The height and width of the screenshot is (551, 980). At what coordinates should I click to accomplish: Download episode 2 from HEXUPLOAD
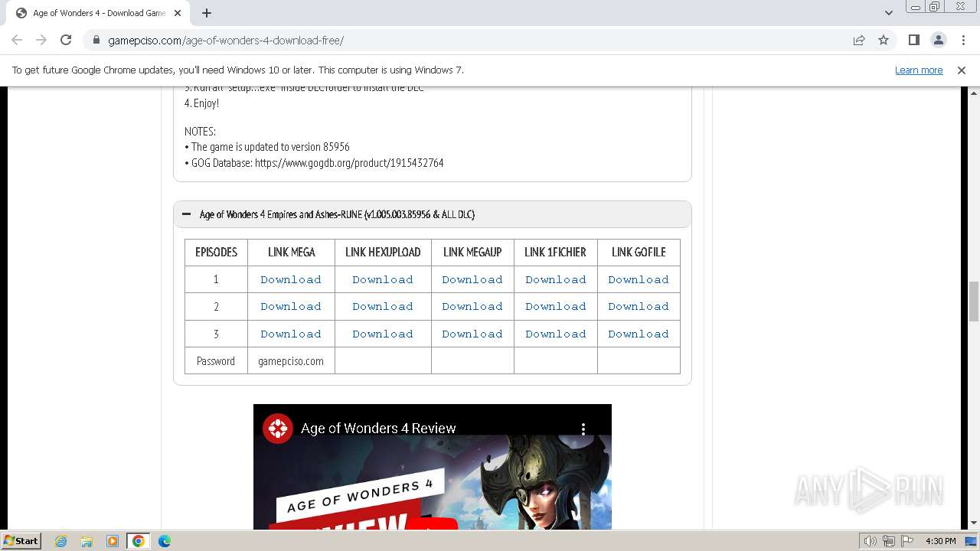tap(383, 306)
